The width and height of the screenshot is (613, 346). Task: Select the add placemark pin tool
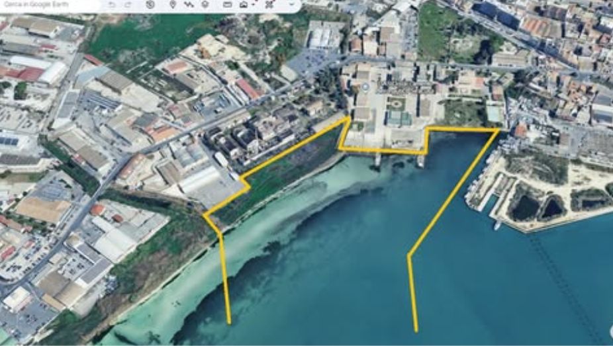pos(173,5)
